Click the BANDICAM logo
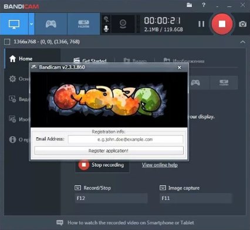Viewport: 250px width, 230px height. [21, 6]
